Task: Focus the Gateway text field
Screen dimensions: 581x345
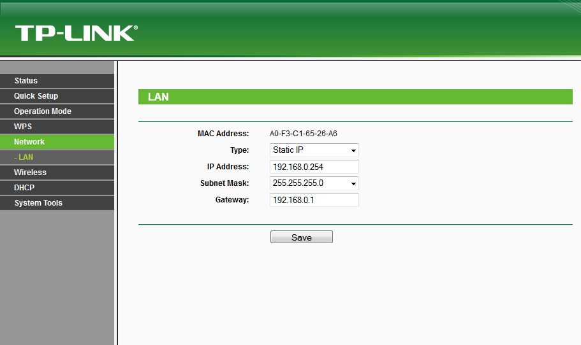Action: click(314, 200)
